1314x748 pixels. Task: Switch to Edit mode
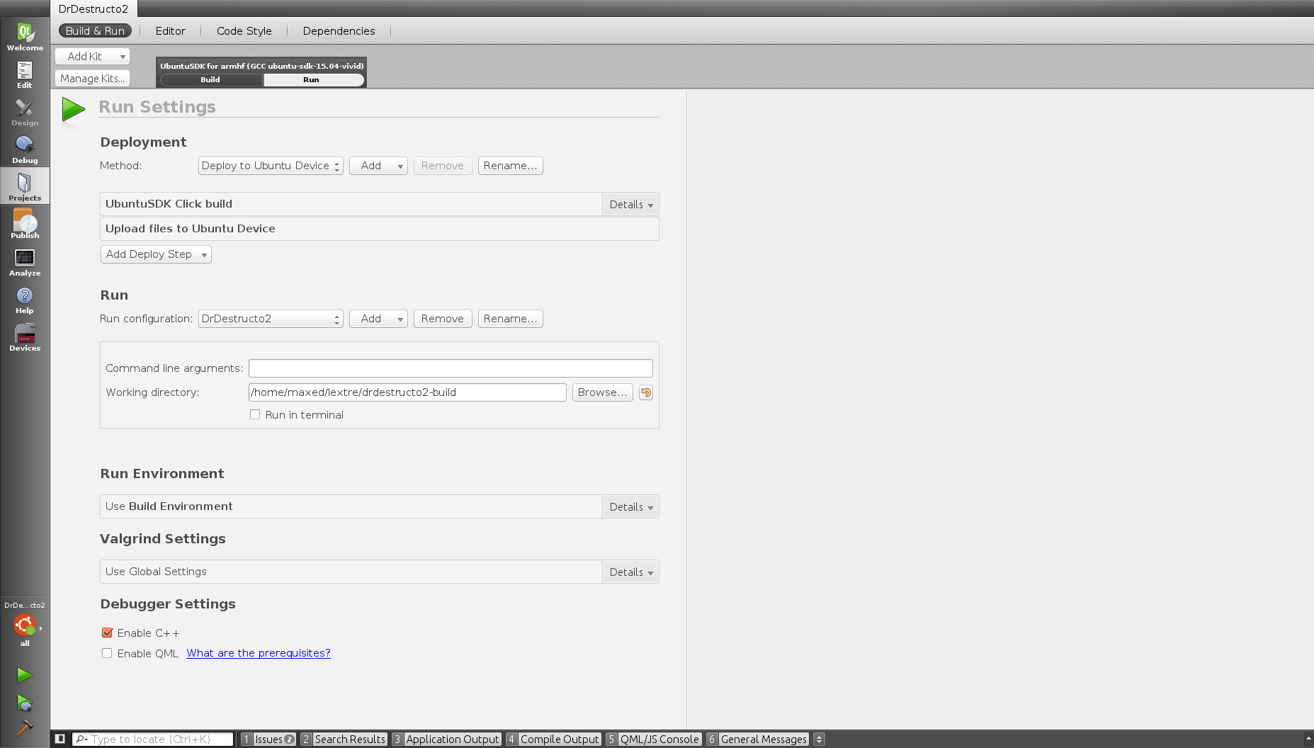pos(25,74)
